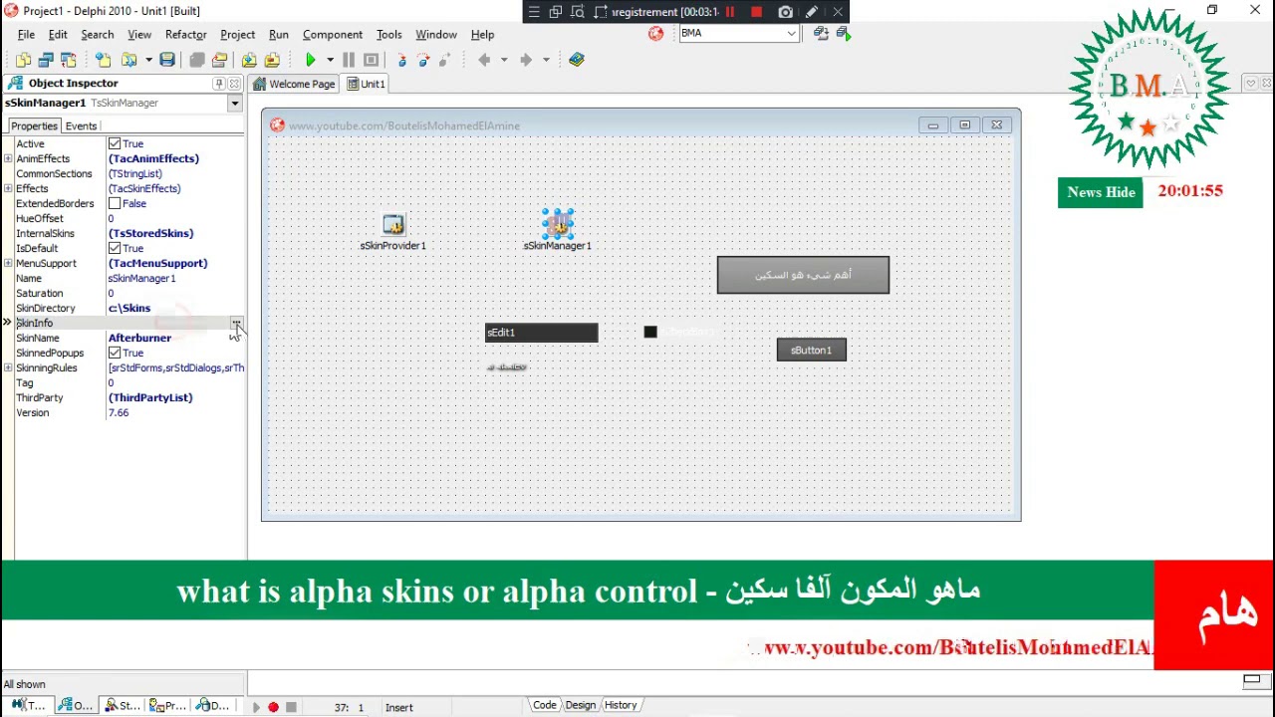1275x717 pixels.
Task: Click the recorder pencil annotate icon
Action: 812,12
